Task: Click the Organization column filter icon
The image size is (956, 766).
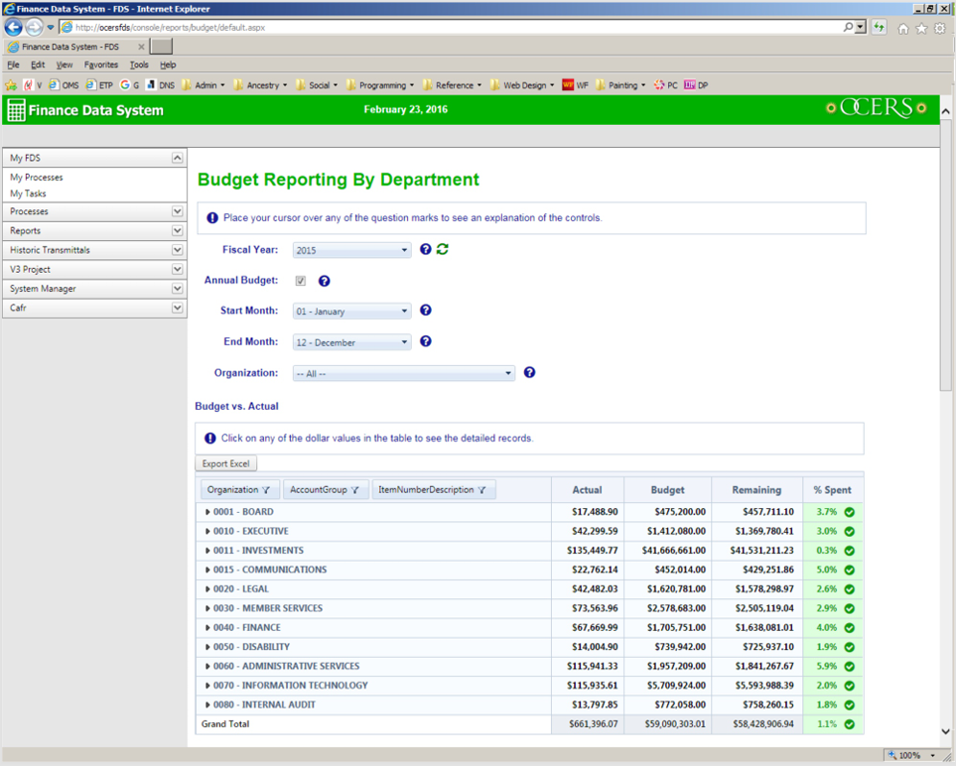Action: click(266, 490)
